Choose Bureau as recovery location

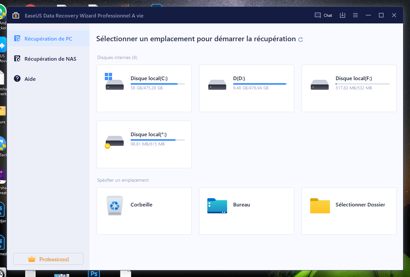coord(247,211)
